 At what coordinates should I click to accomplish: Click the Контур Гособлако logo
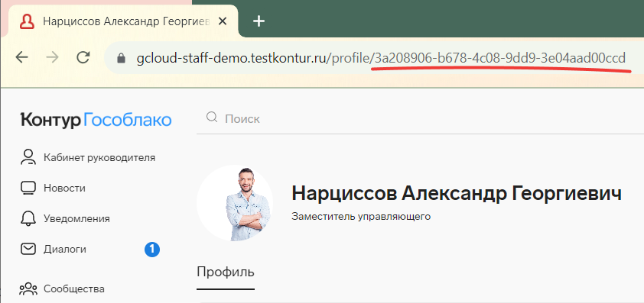(x=96, y=120)
